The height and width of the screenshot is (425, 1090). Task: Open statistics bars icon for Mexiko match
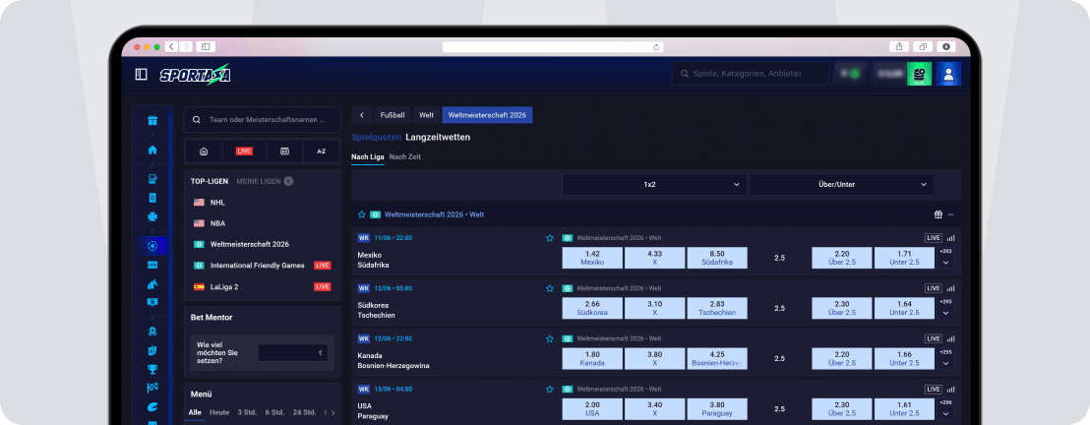click(950, 238)
